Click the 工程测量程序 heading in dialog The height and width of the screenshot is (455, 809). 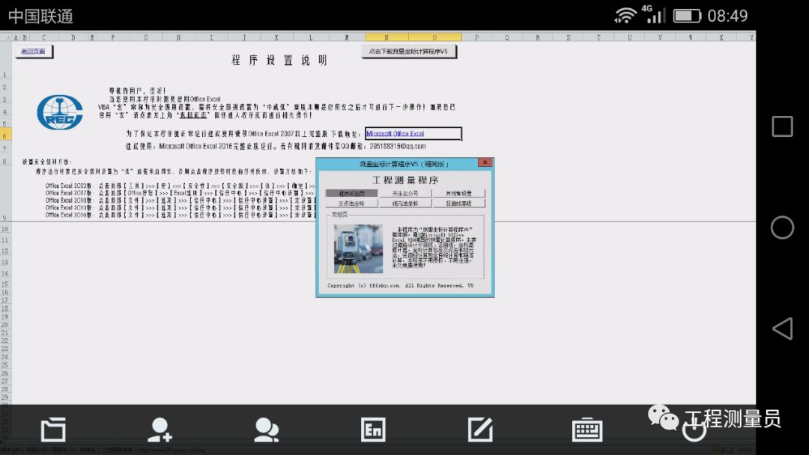coord(405,180)
